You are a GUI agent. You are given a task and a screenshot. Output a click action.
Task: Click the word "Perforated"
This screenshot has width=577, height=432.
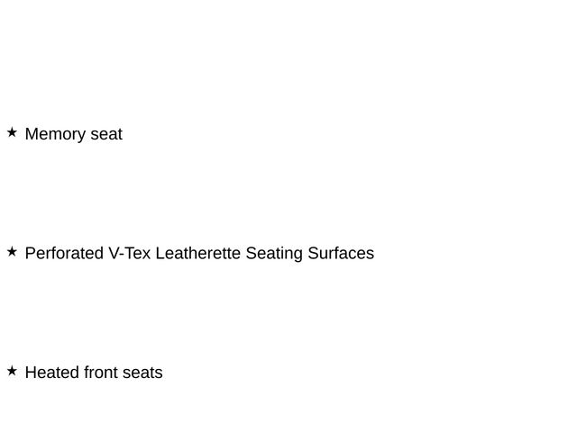[x=64, y=254]
